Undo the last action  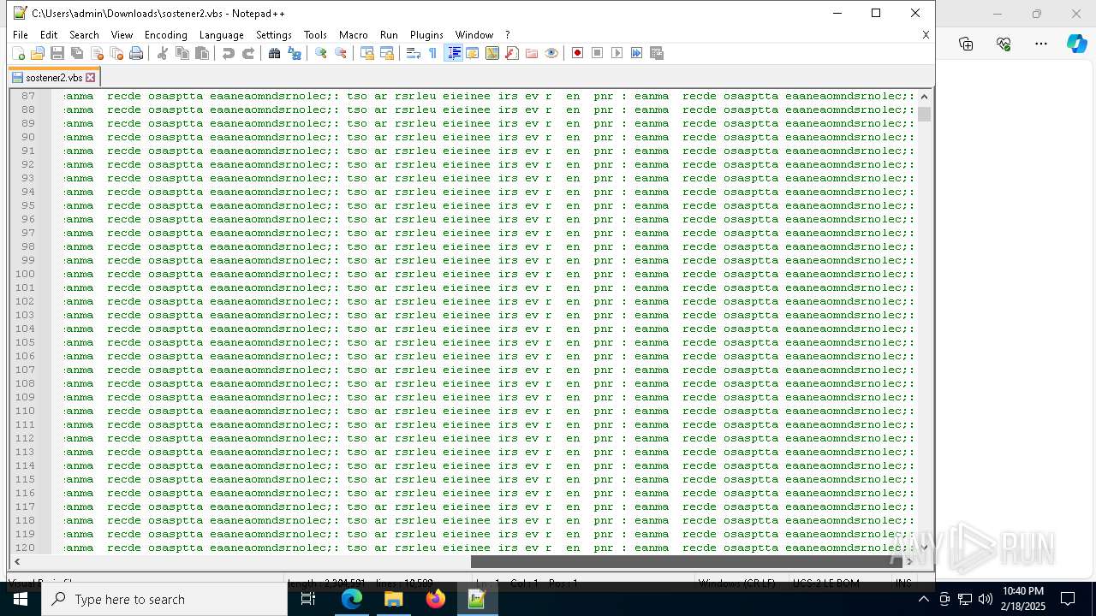(x=229, y=53)
